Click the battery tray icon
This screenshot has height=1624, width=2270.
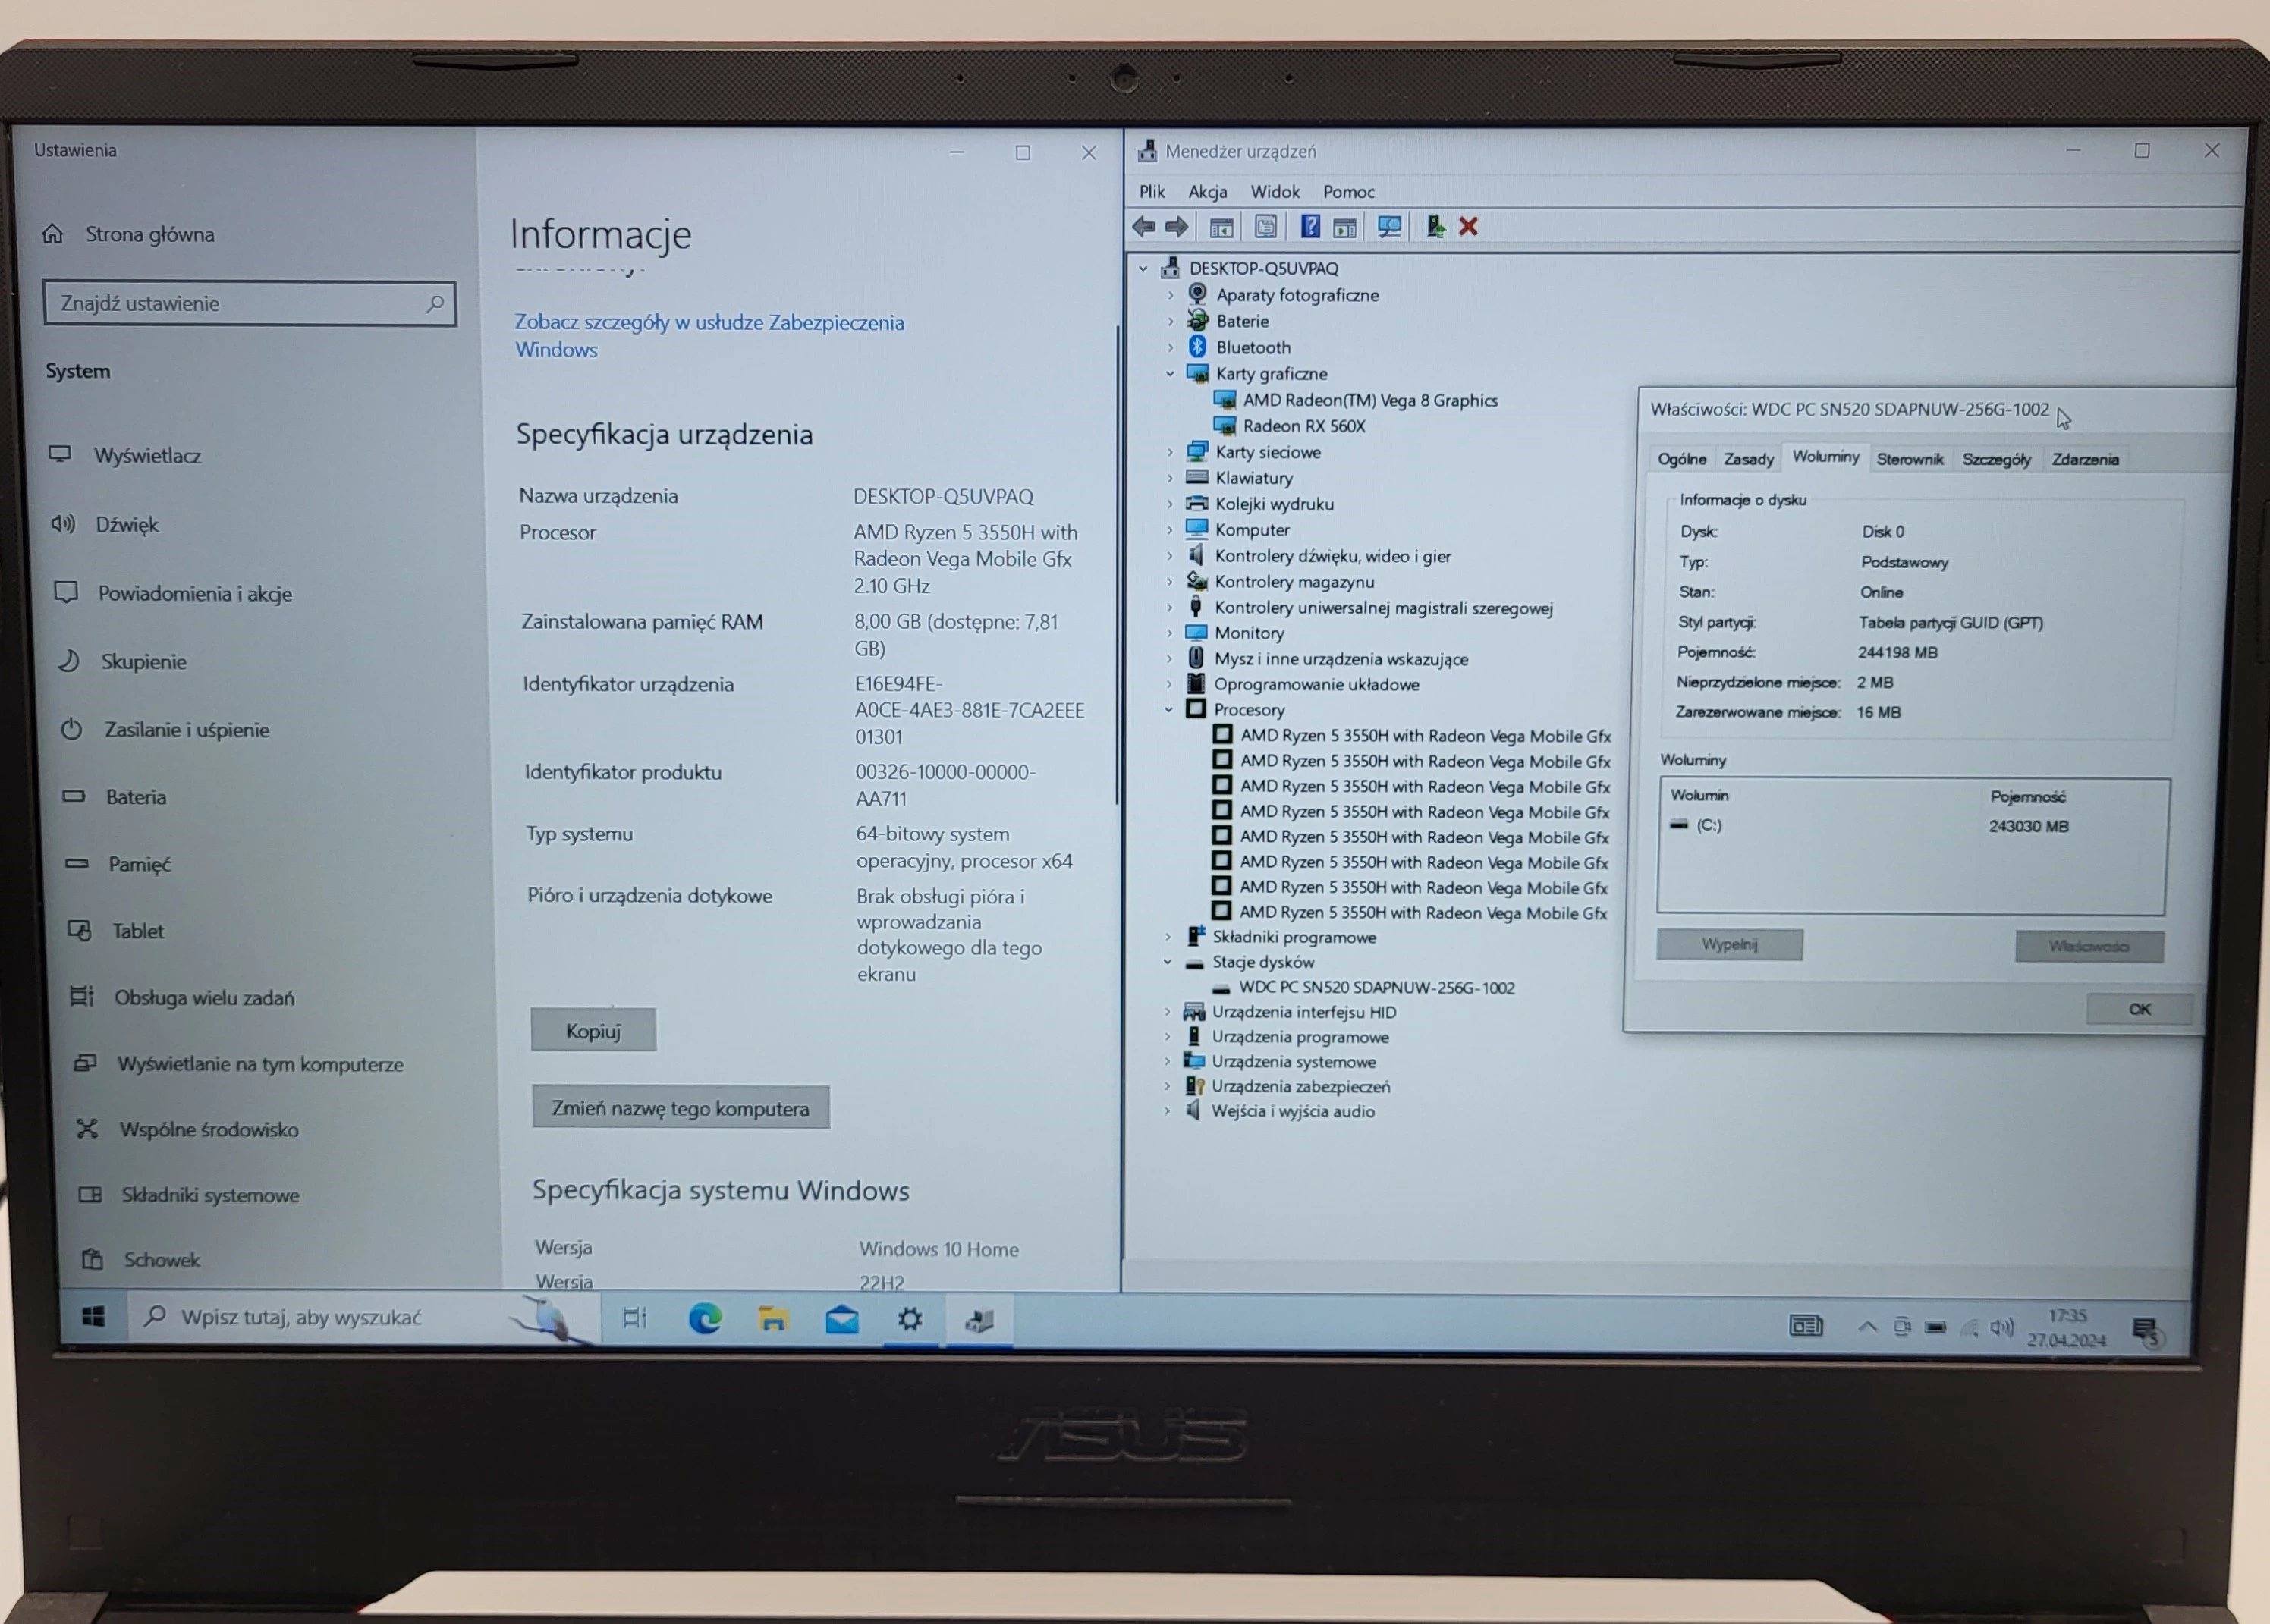pos(1935,1328)
